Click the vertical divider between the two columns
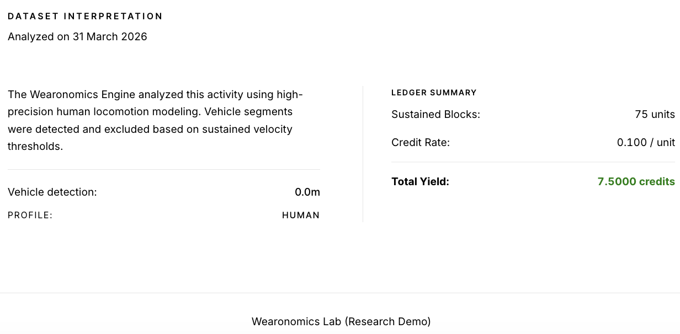Screen dimensions: 680x334 point(363,153)
